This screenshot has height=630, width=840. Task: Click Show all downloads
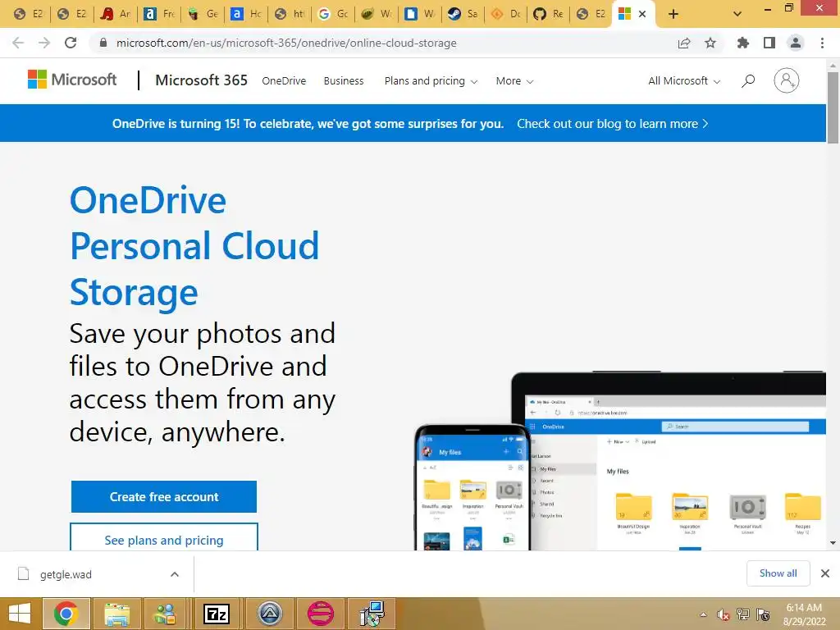coord(778,573)
